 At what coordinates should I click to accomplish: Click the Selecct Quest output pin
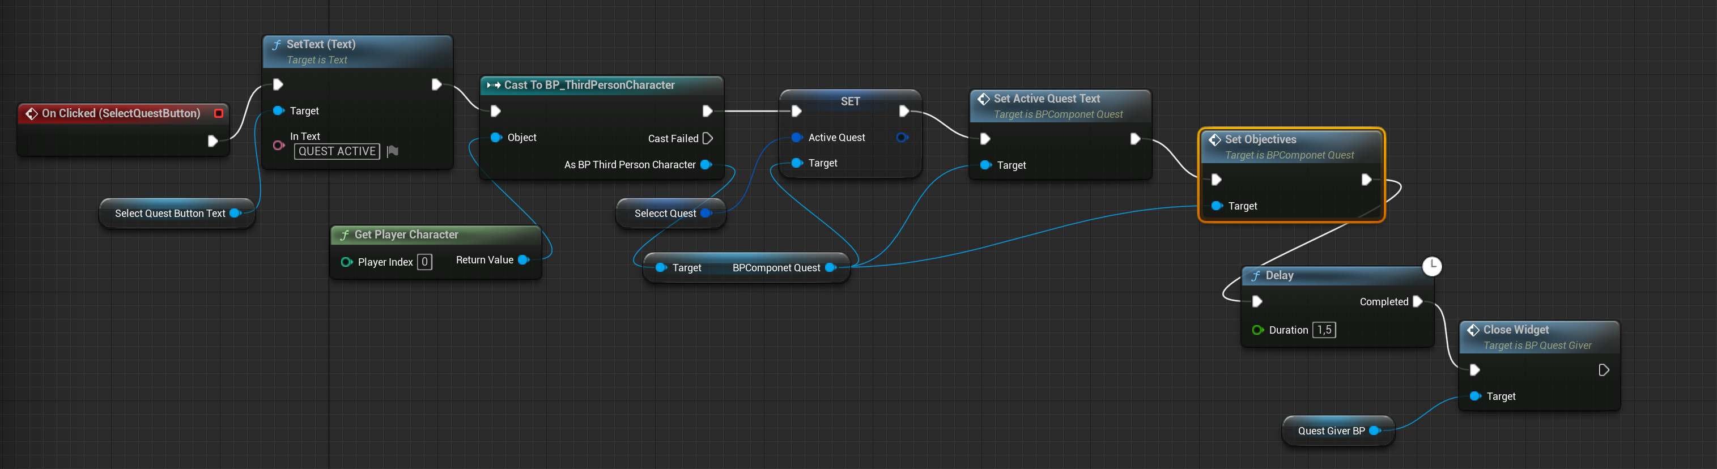pyautogui.click(x=707, y=214)
